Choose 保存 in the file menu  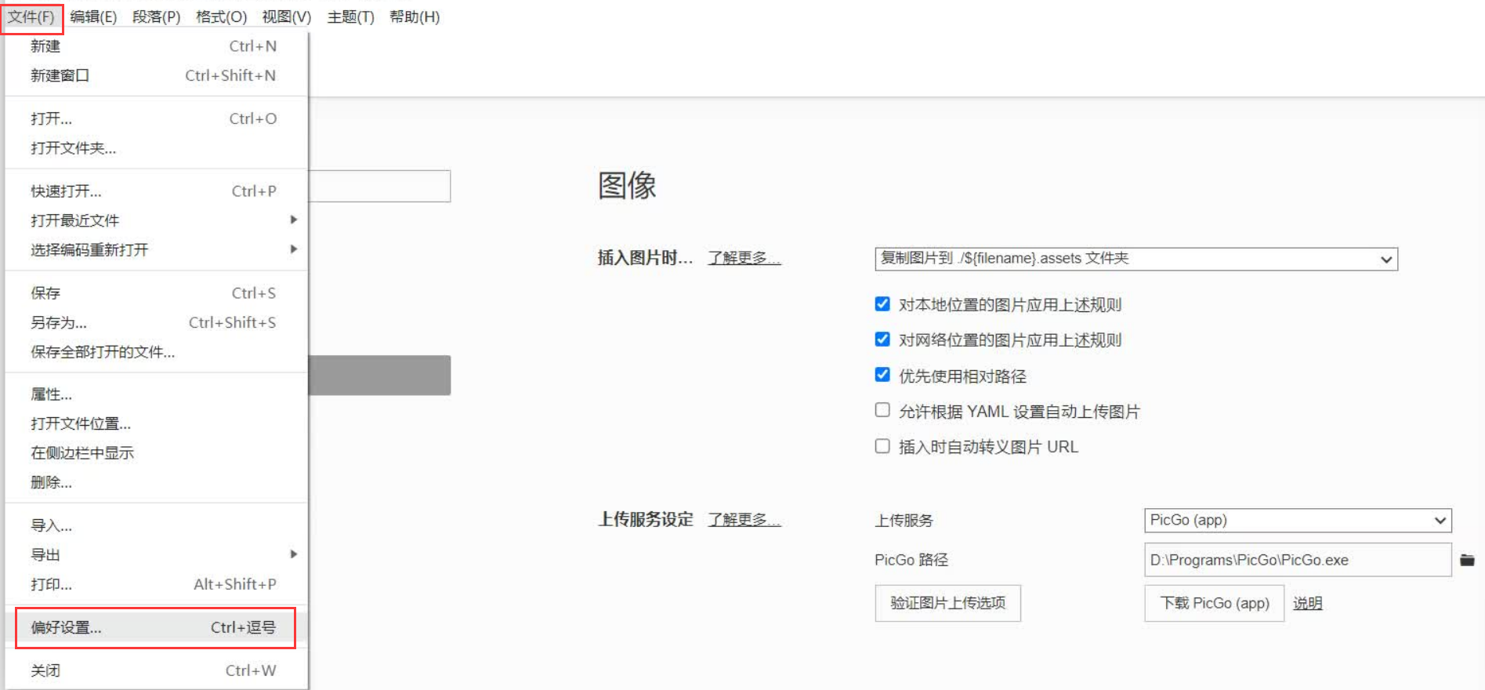tap(157, 293)
